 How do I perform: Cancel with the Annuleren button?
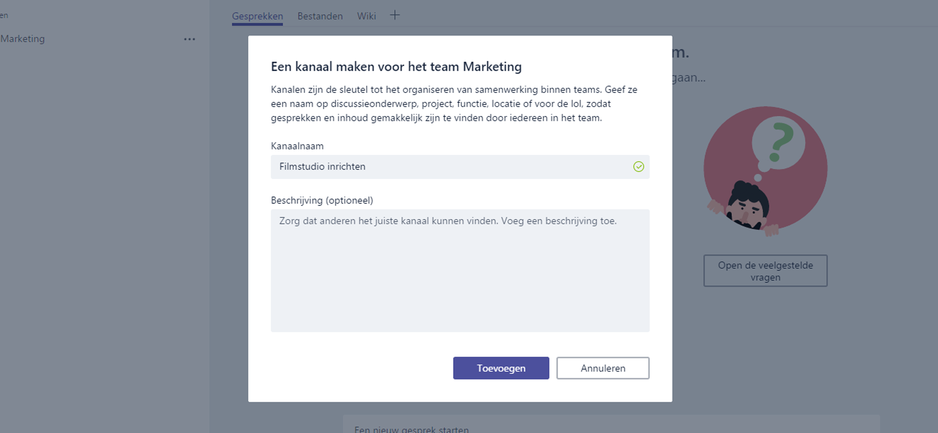[603, 368]
